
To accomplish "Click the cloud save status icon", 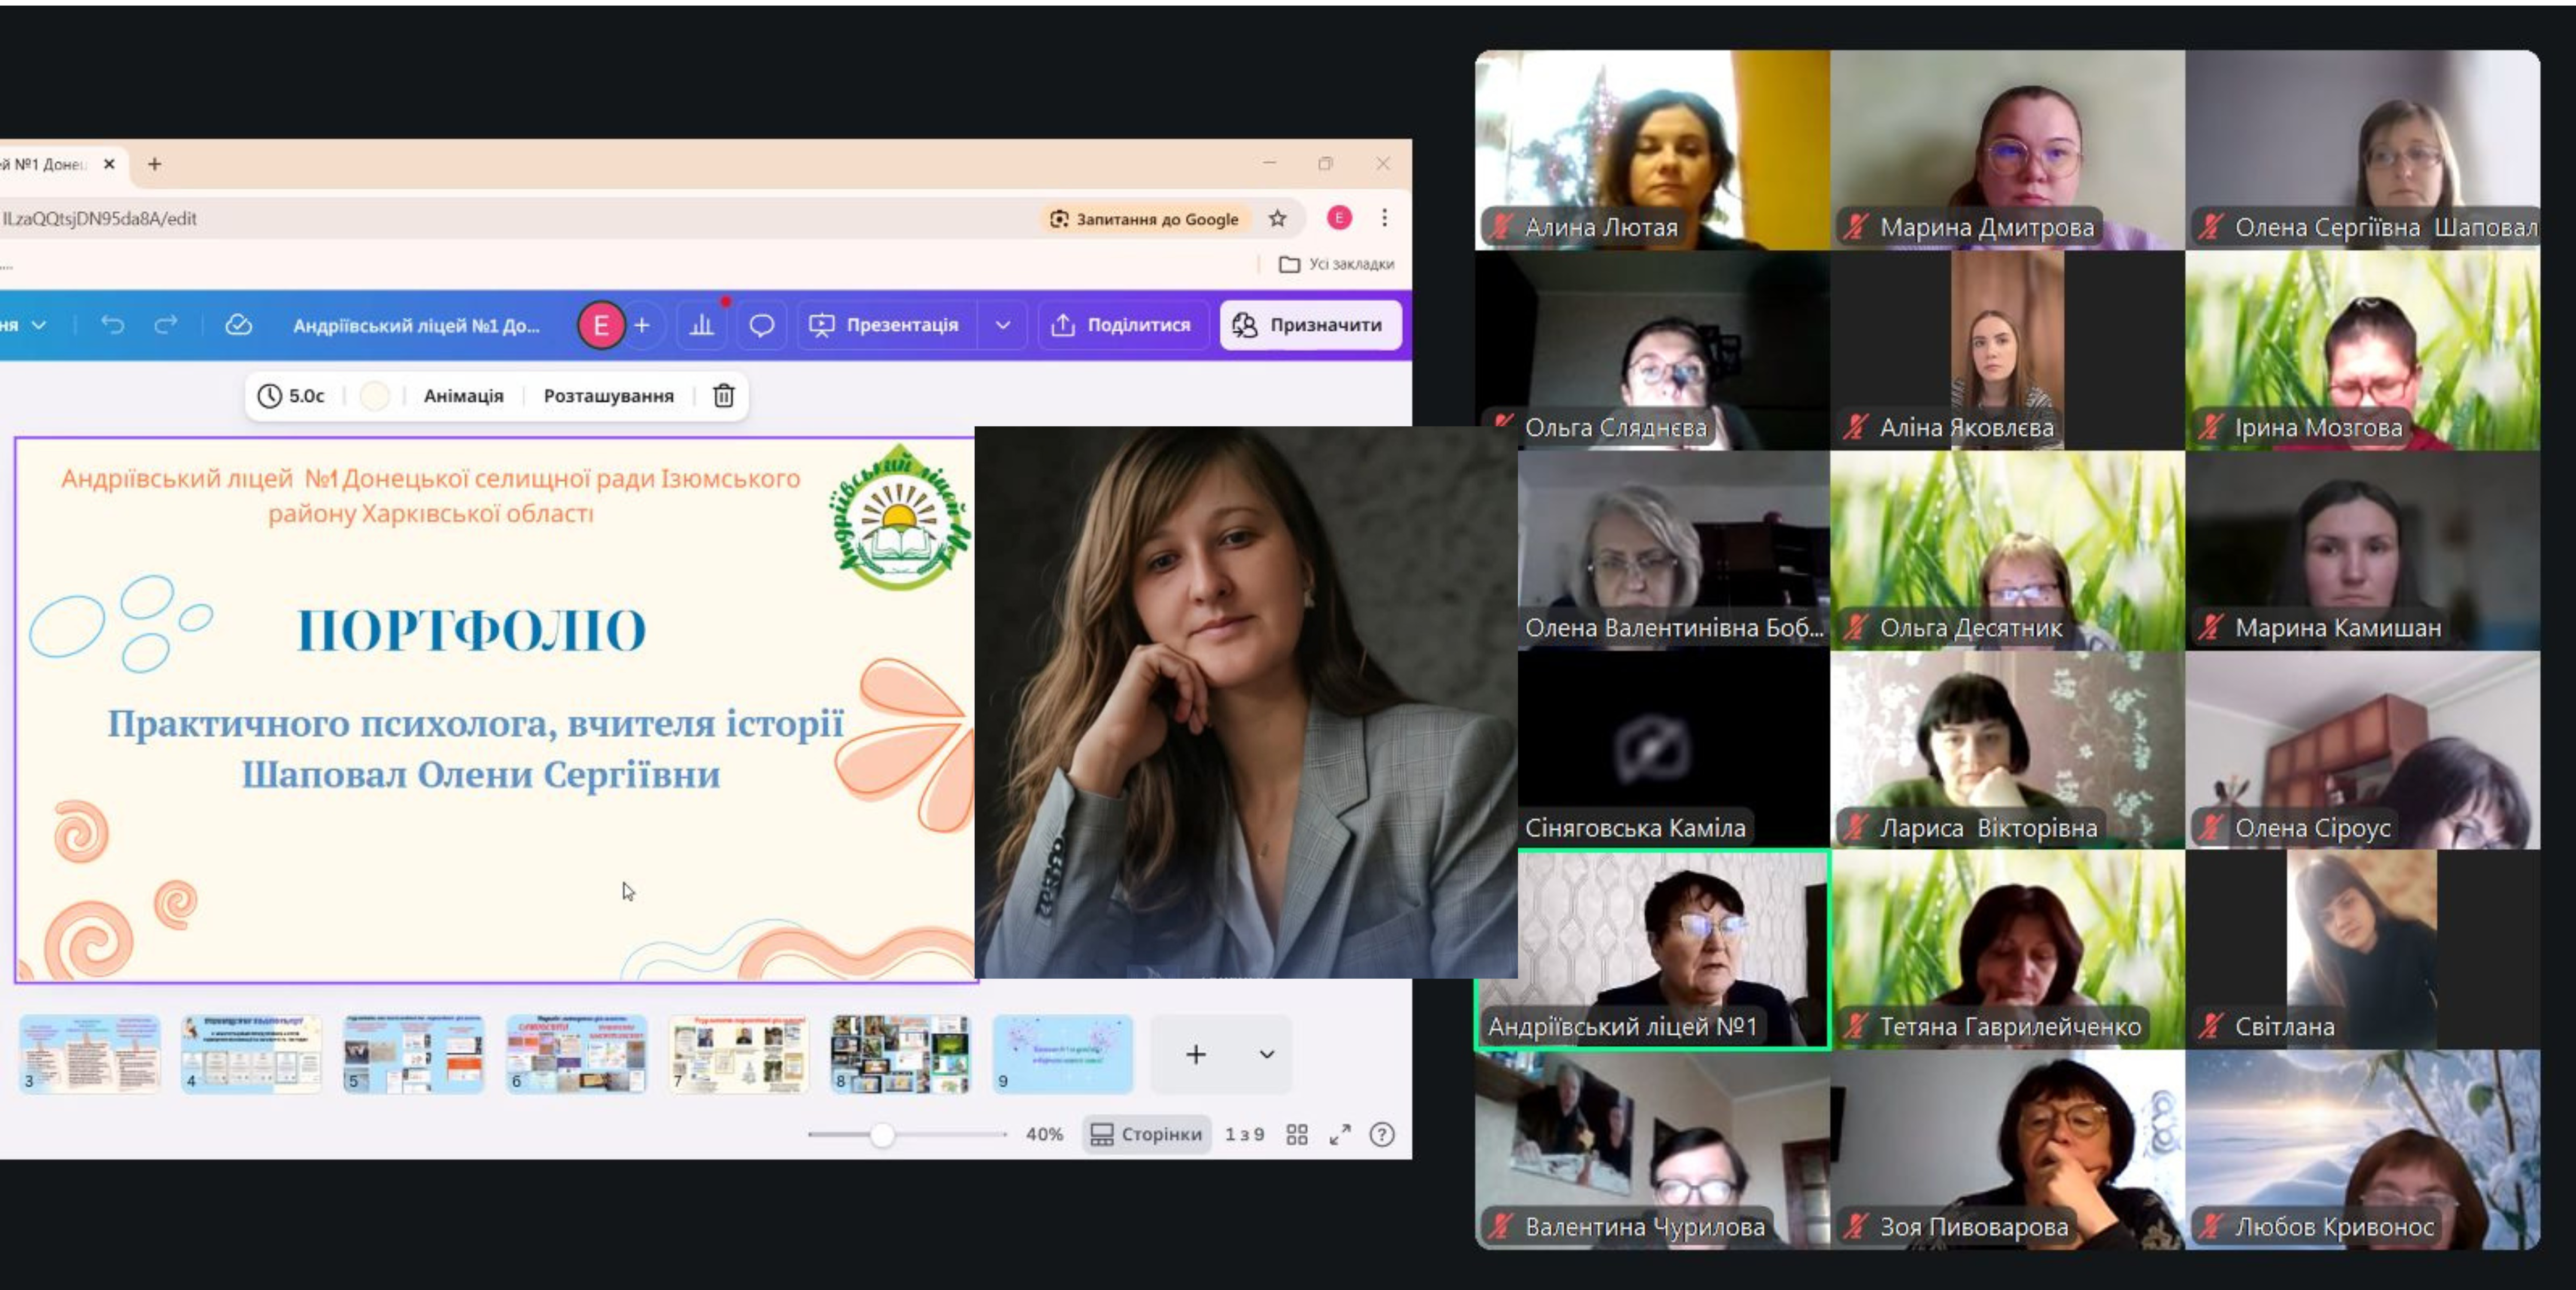I will tap(238, 325).
